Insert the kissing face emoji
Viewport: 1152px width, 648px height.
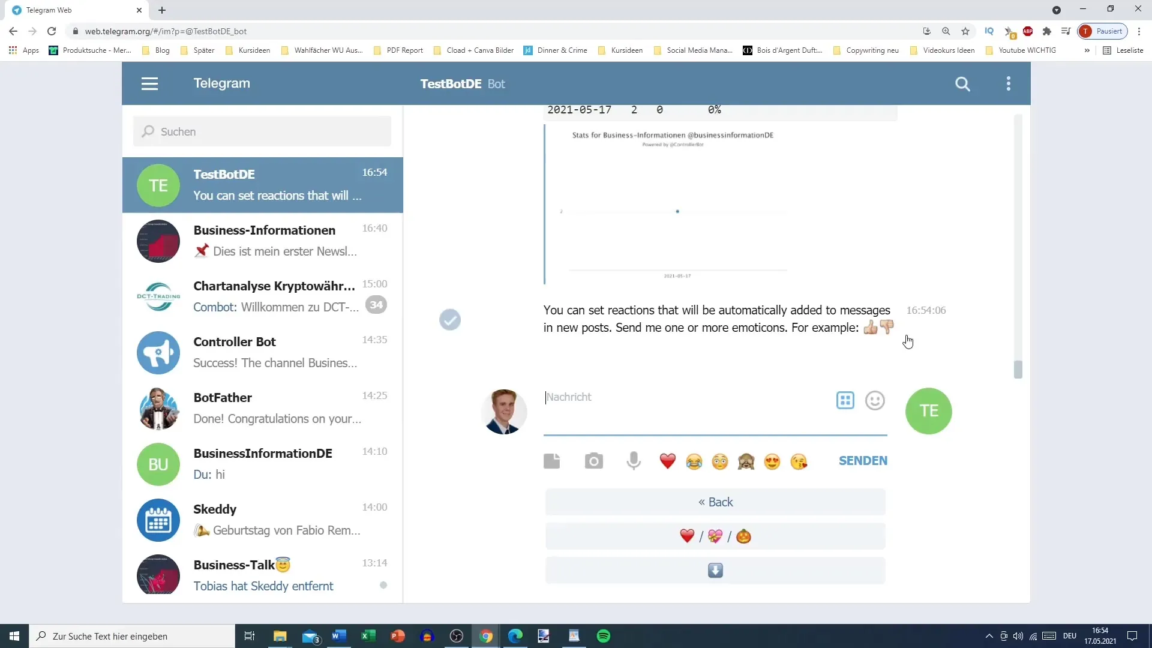(799, 461)
